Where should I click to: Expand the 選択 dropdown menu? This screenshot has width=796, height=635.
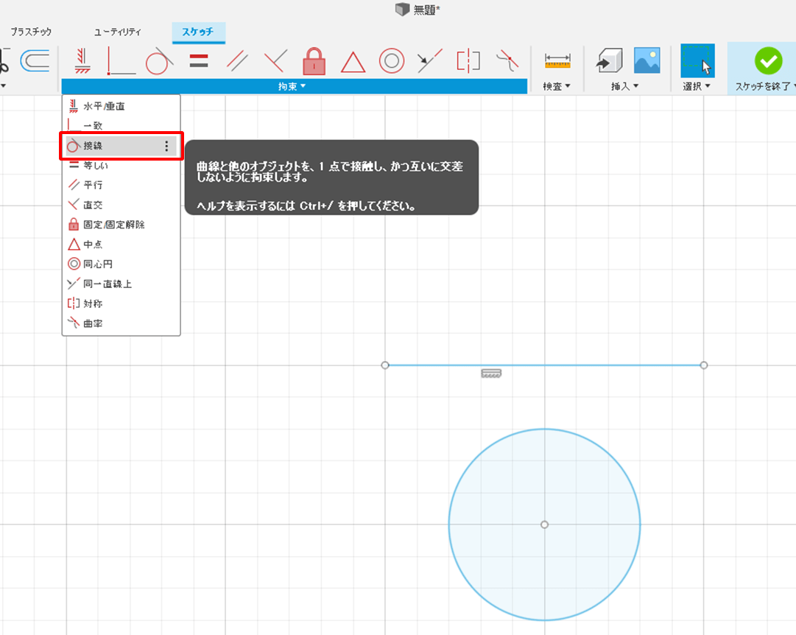tap(697, 87)
